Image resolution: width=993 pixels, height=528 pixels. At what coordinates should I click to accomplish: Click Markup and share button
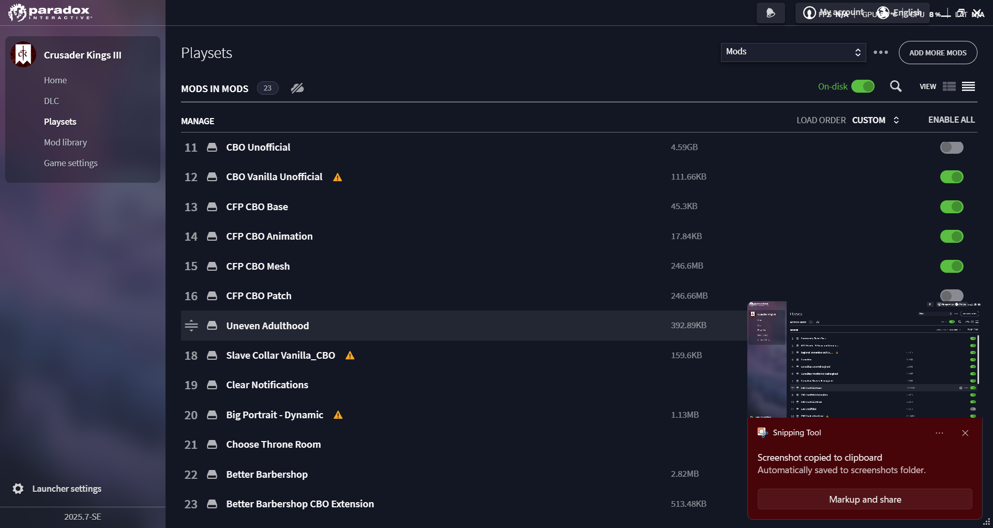click(865, 500)
